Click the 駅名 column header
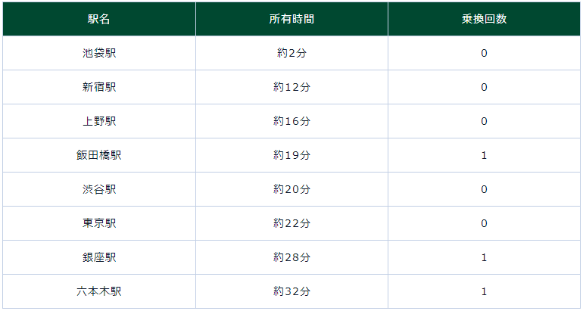Viewport: 583px width, 311px height. pyautogui.click(x=99, y=19)
